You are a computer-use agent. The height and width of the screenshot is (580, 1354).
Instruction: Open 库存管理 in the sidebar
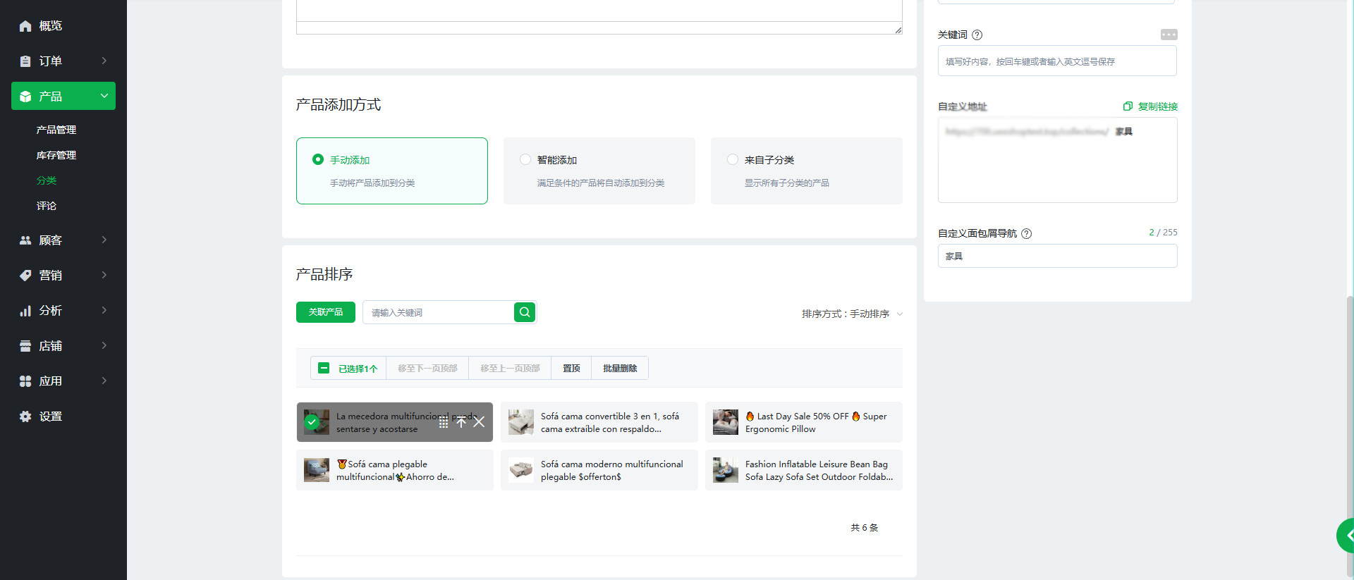tap(56, 155)
